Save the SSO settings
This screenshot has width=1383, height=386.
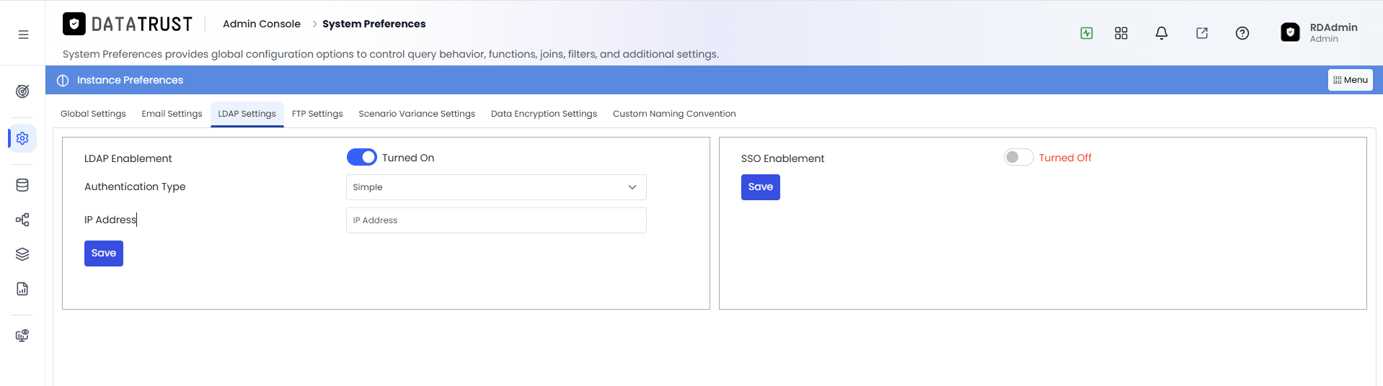761,187
